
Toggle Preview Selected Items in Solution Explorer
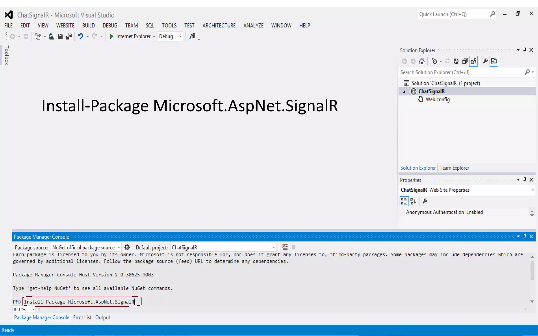pos(494,61)
